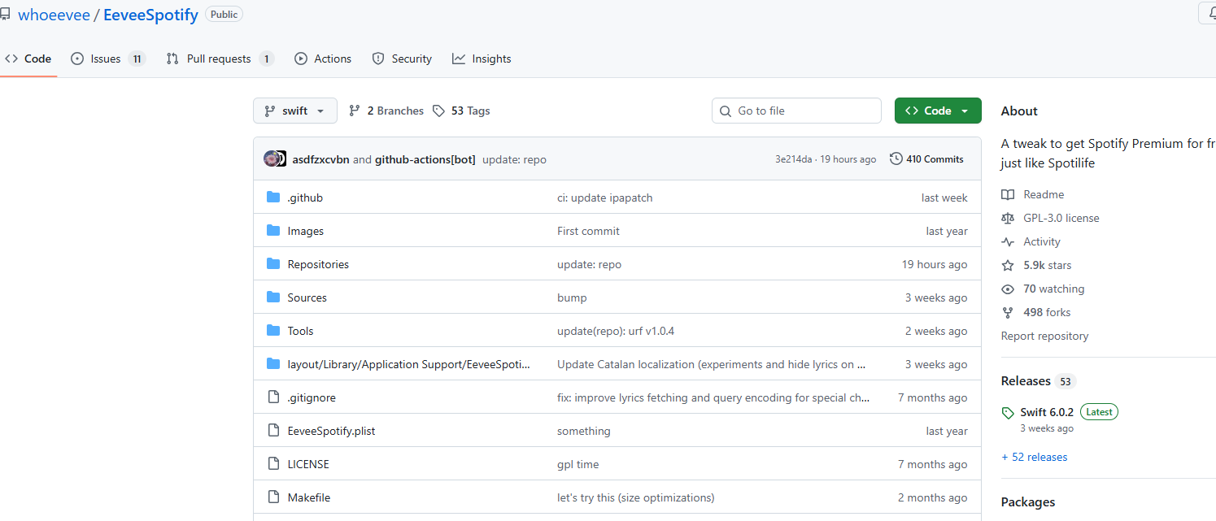
Task: View 53 Tags
Action: pos(461,111)
